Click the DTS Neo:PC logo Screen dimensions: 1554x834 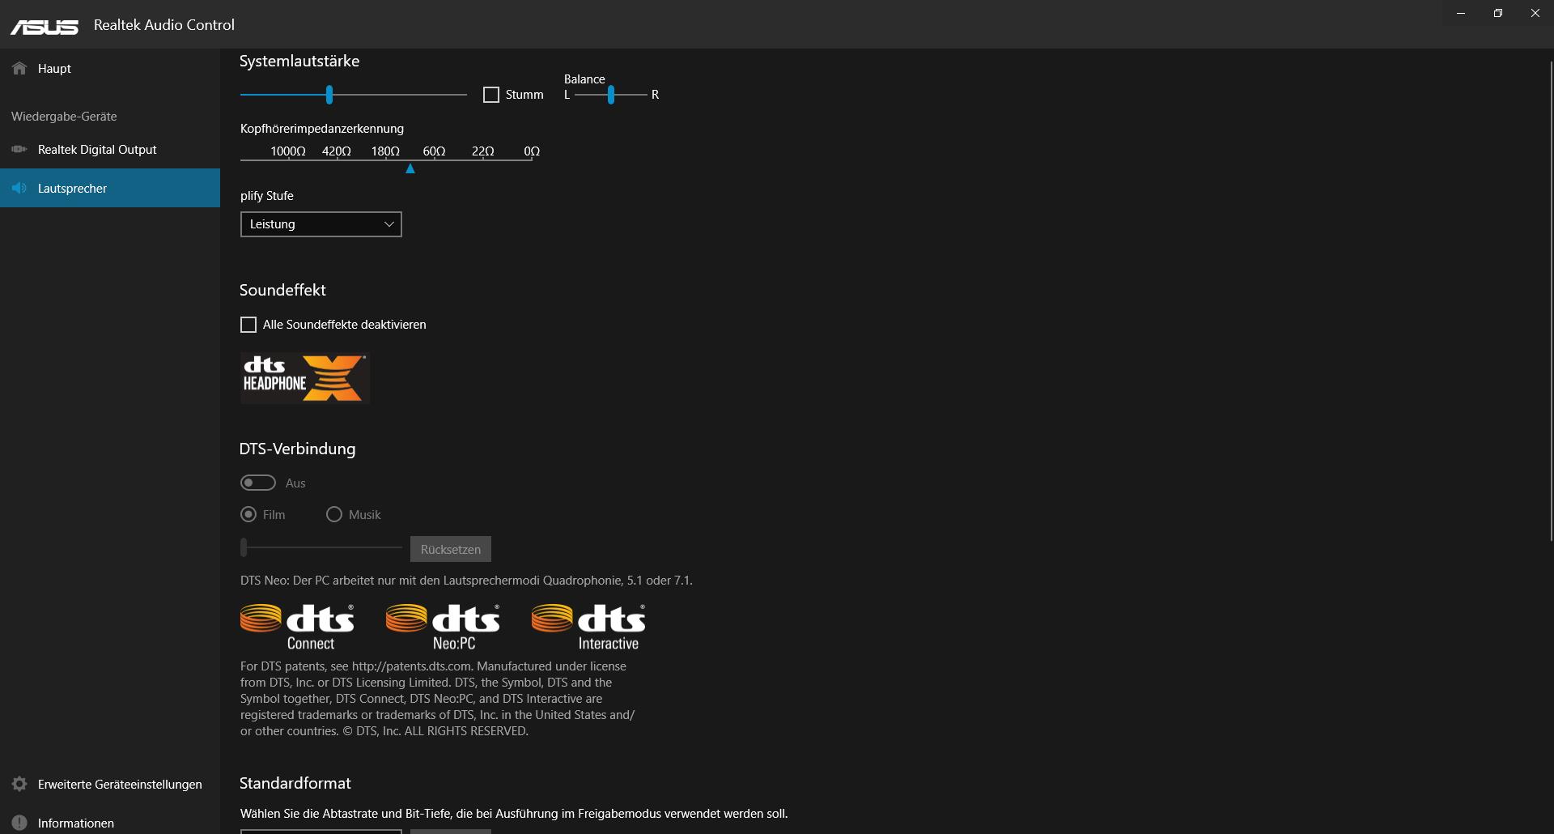coord(443,628)
